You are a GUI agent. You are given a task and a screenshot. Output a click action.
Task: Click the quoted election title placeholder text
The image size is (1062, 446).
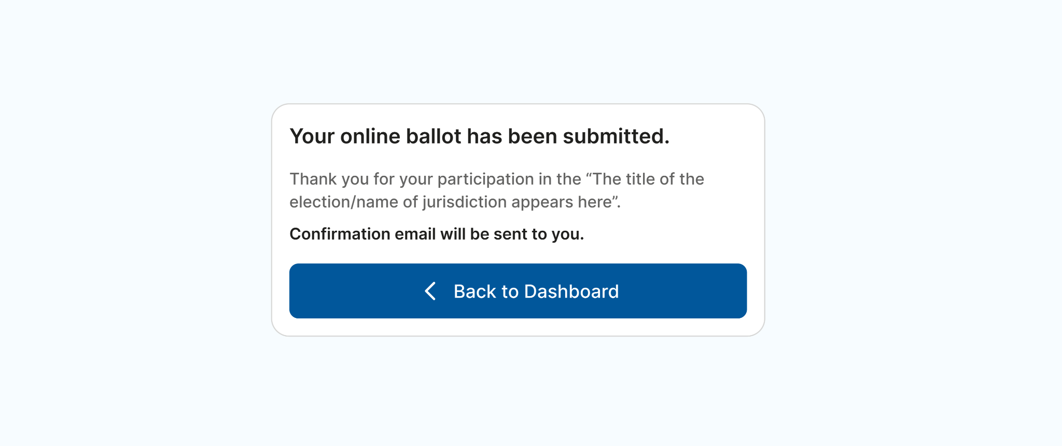click(648, 179)
